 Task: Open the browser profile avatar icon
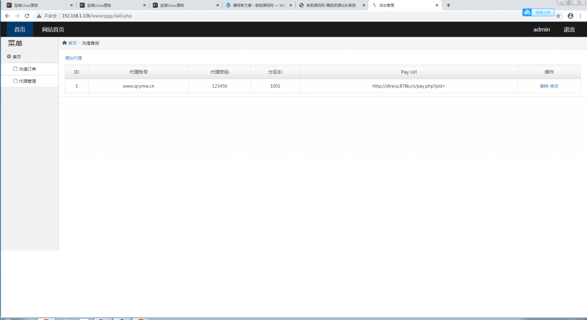[x=570, y=16]
